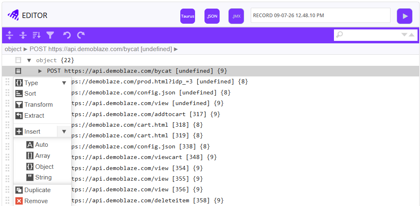Expand the POST bycat [undefined] row
The width and height of the screenshot is (420, 206).
[x=40, y=71]
